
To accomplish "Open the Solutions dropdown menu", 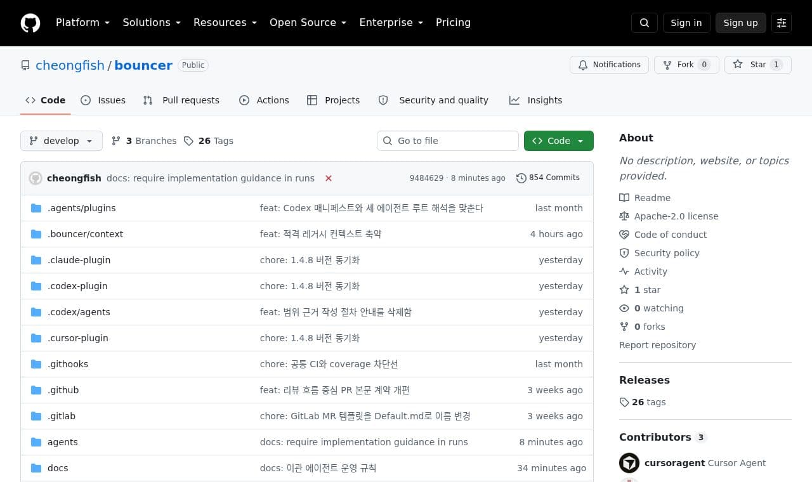I will 152,22.
